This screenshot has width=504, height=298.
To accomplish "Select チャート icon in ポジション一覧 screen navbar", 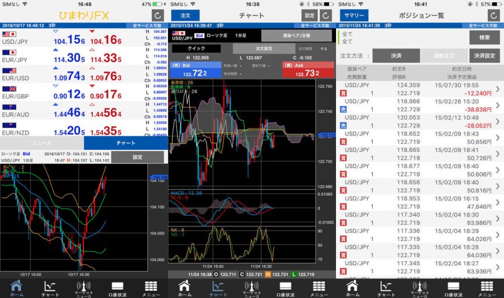I will [x=386, y=288].
